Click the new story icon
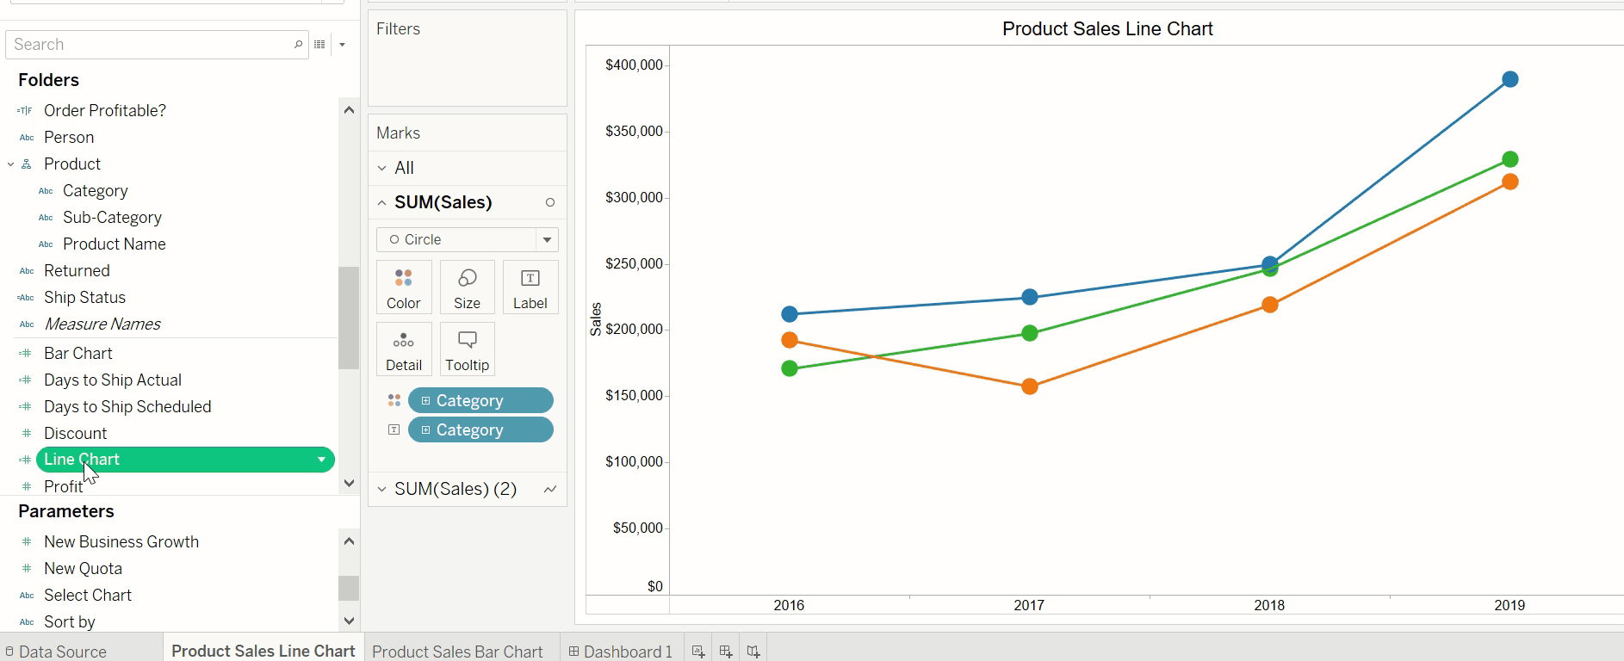 click(753, 652)
